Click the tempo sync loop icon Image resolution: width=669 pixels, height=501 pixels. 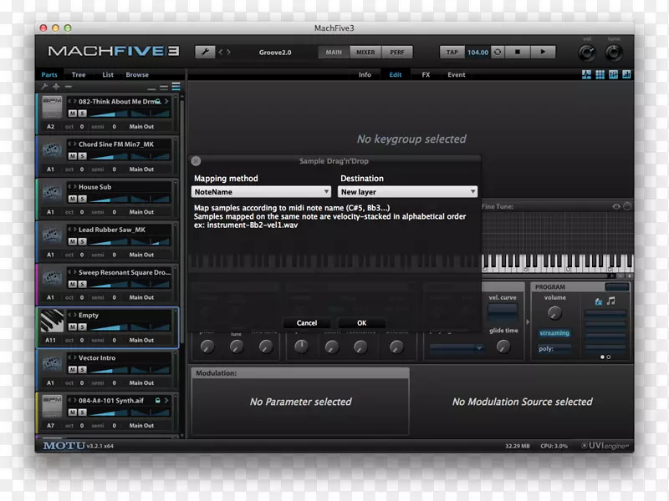[499, 52]
